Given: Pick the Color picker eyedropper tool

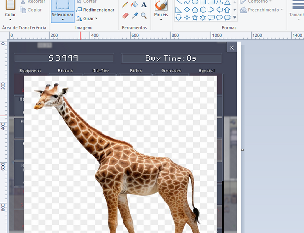Looking at the screenshot, I should pos(135,15).
